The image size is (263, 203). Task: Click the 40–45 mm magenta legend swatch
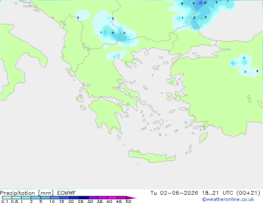(x=112, y=198)
